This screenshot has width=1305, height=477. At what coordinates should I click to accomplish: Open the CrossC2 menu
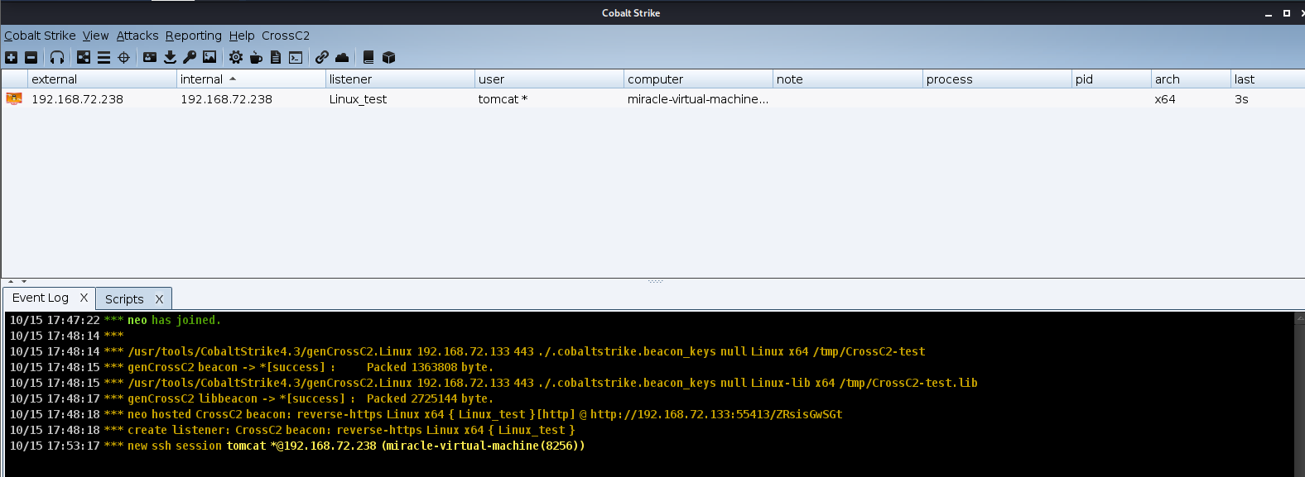[286, 36]
